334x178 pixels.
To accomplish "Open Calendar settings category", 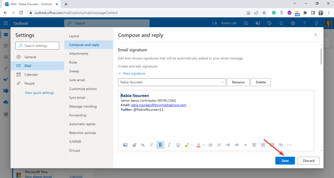I will (37, 75).
